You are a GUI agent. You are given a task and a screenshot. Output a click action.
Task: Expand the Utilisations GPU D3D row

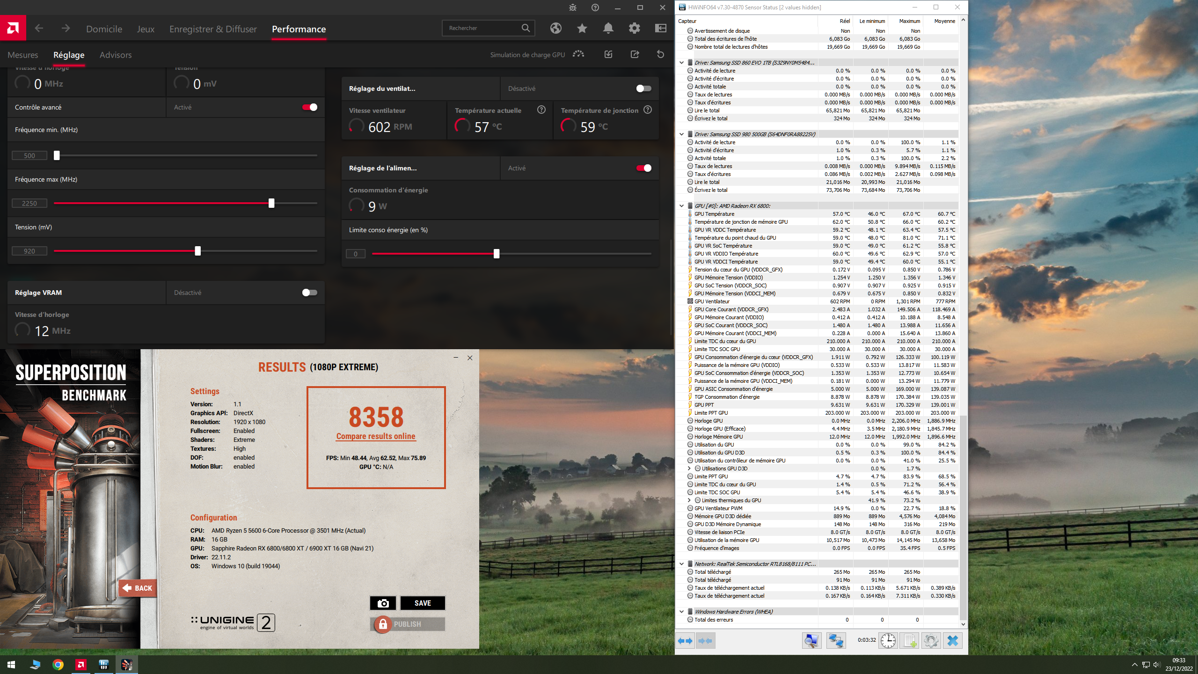(689, 469)
